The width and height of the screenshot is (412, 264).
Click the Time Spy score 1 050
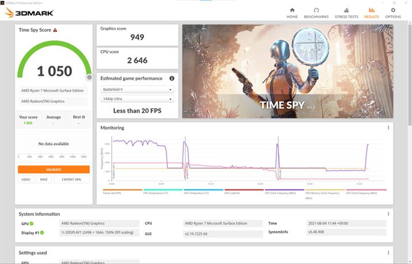point(54,71)
